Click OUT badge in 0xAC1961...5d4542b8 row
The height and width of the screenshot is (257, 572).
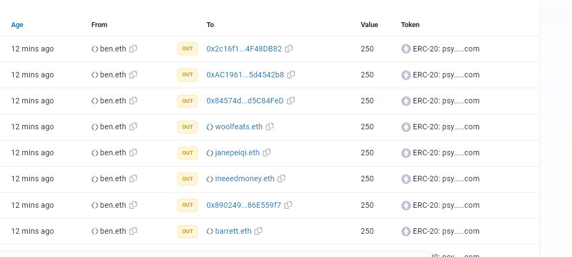tap(188, 75)
